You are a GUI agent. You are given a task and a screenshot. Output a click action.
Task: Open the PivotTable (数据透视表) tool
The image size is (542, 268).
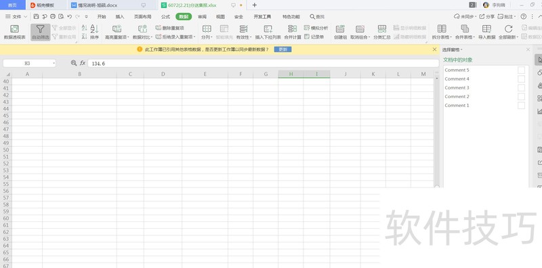14,32
